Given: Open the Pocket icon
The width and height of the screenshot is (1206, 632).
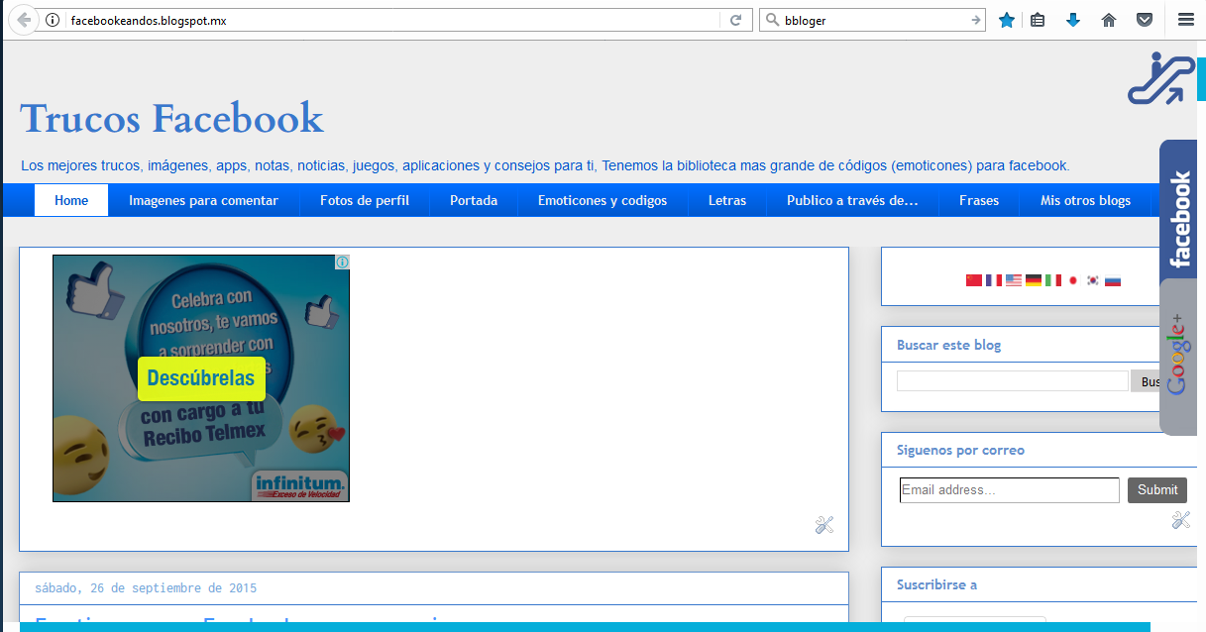Looking at the screenshot, I should pos(1145,20).
